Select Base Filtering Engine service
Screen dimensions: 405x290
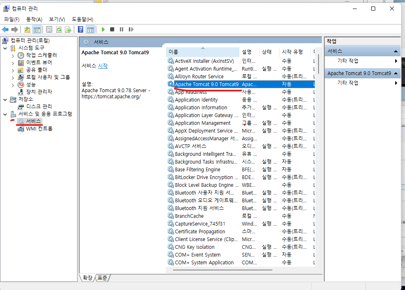(x=241, y=169)
